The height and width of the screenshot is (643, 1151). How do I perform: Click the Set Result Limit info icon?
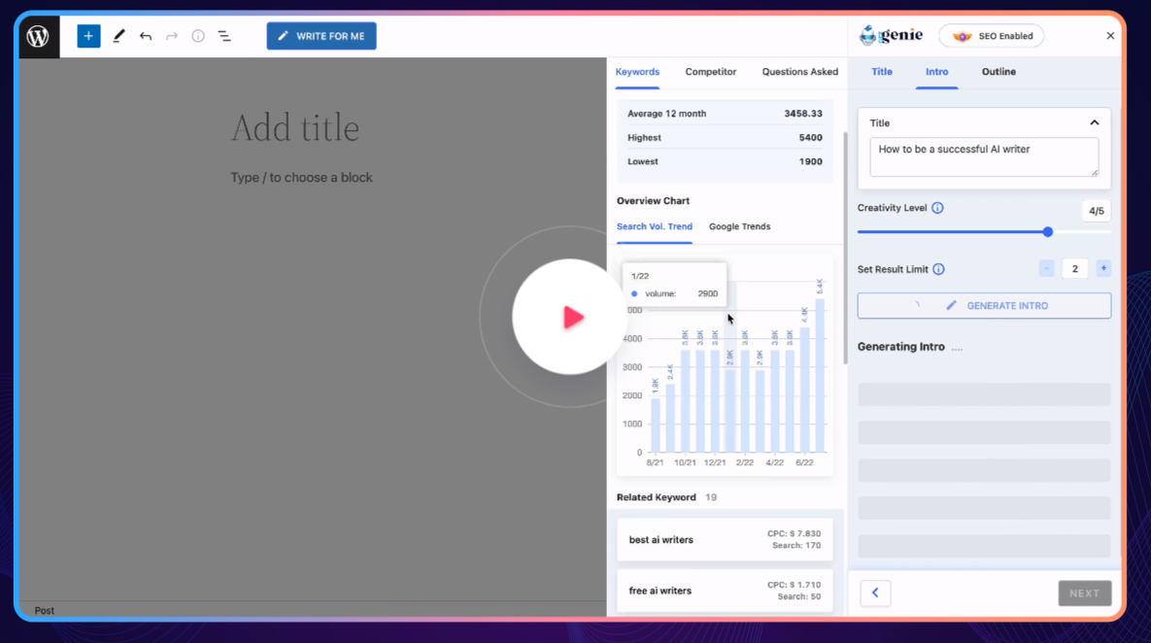click(938, 269)
